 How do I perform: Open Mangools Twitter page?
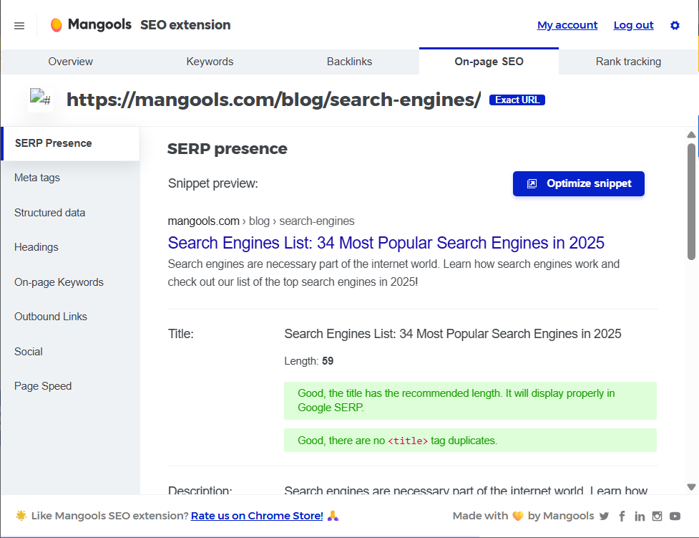pyautogui.click(x=605, y=516)
